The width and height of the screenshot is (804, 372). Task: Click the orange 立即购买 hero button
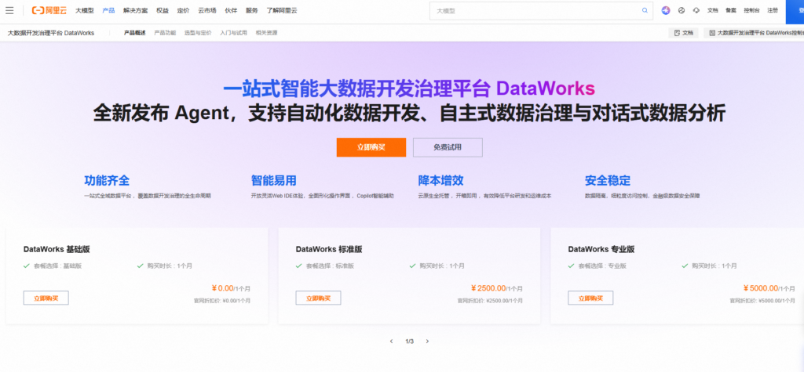tap(371, 147)
